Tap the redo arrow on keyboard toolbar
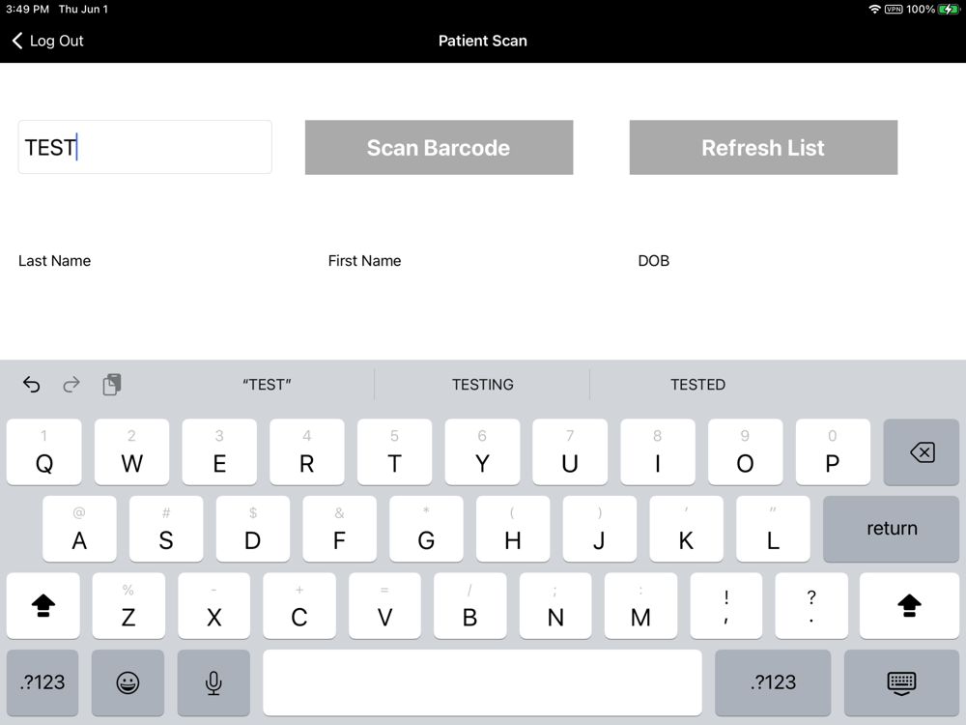The width and height of the screenshot is (966, 725). point(71,385)
